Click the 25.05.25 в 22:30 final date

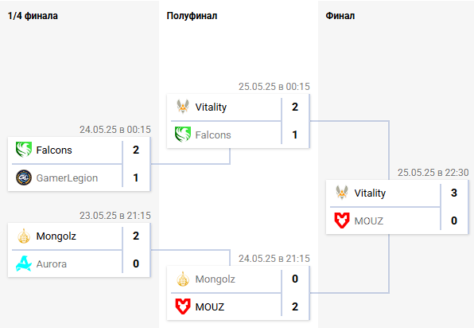tap(433, 173)
